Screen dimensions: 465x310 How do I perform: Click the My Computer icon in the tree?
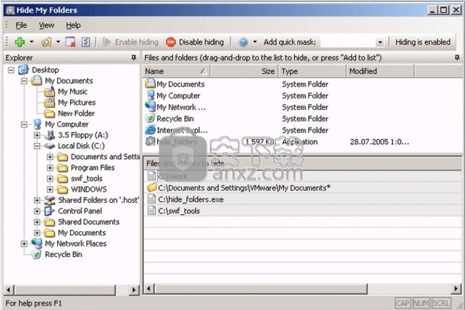[x=37, y=124]
